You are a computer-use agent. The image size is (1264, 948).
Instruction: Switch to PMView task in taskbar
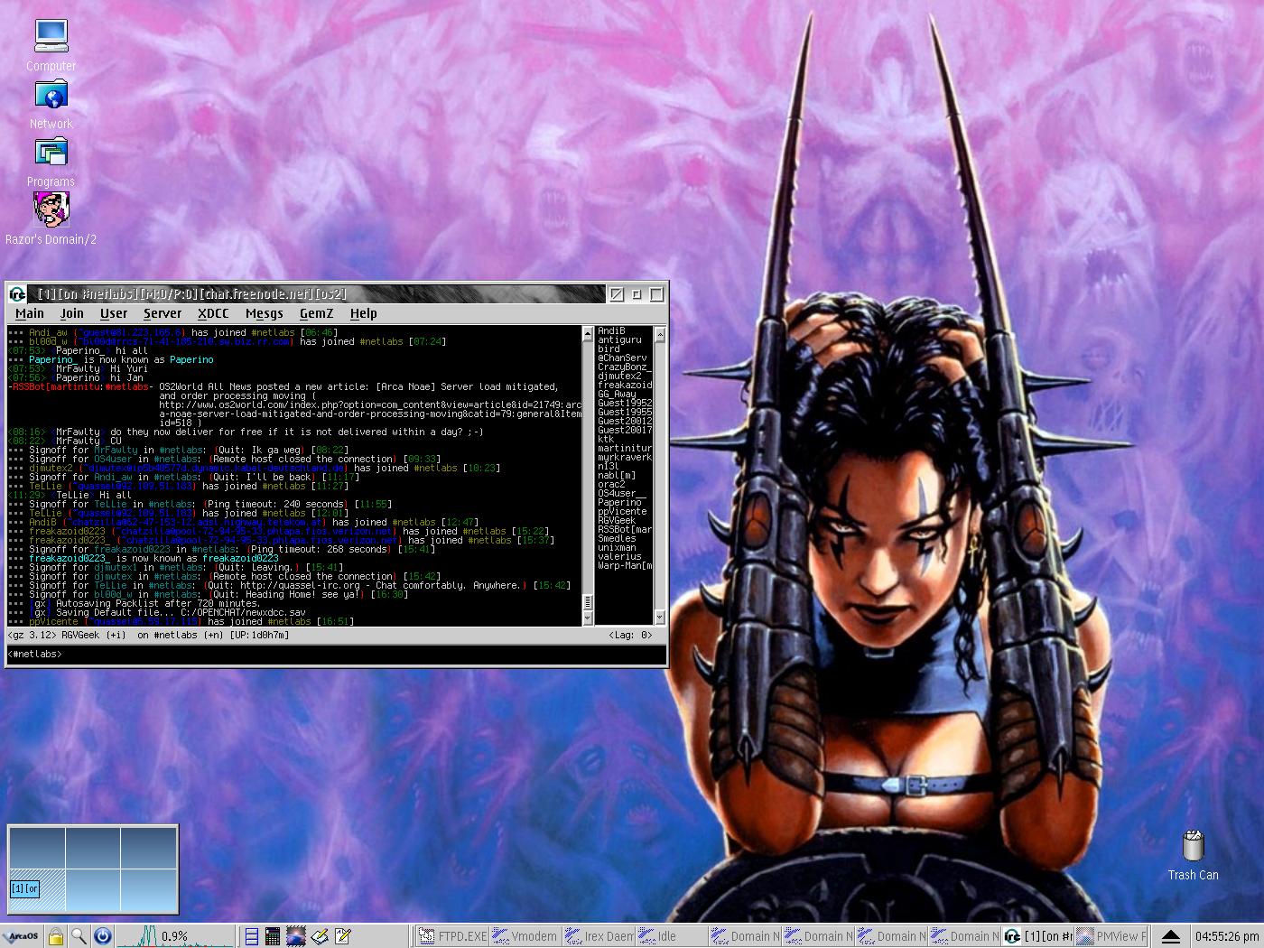(x=1111, y=936)
